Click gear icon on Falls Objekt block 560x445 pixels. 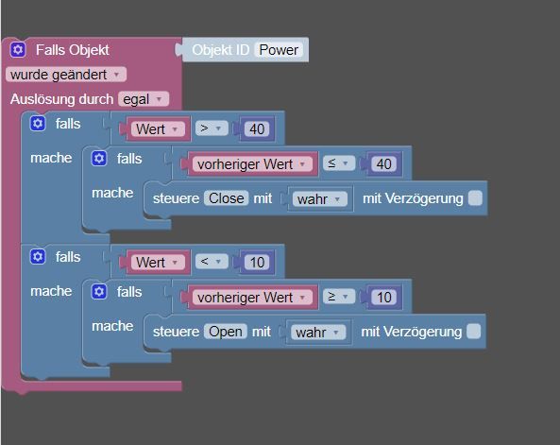click(18, 50)
